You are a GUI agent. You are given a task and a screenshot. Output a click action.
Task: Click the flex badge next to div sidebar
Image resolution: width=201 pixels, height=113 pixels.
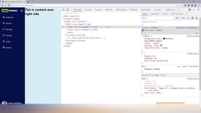click(x=101, y=27)
